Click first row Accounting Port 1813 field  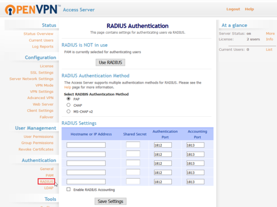click(x=196, y=145)
